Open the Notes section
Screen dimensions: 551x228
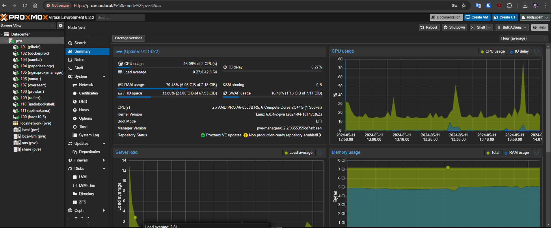(x=88, y=60)
